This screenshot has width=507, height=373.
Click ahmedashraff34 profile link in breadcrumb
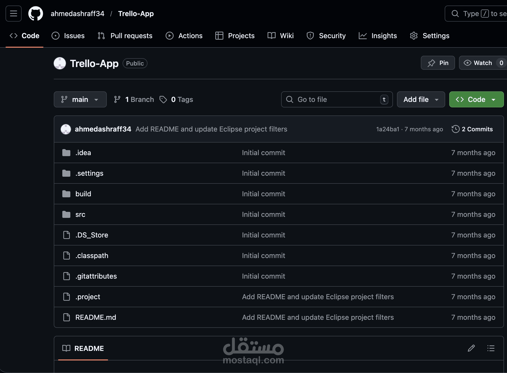click(77, 14)
